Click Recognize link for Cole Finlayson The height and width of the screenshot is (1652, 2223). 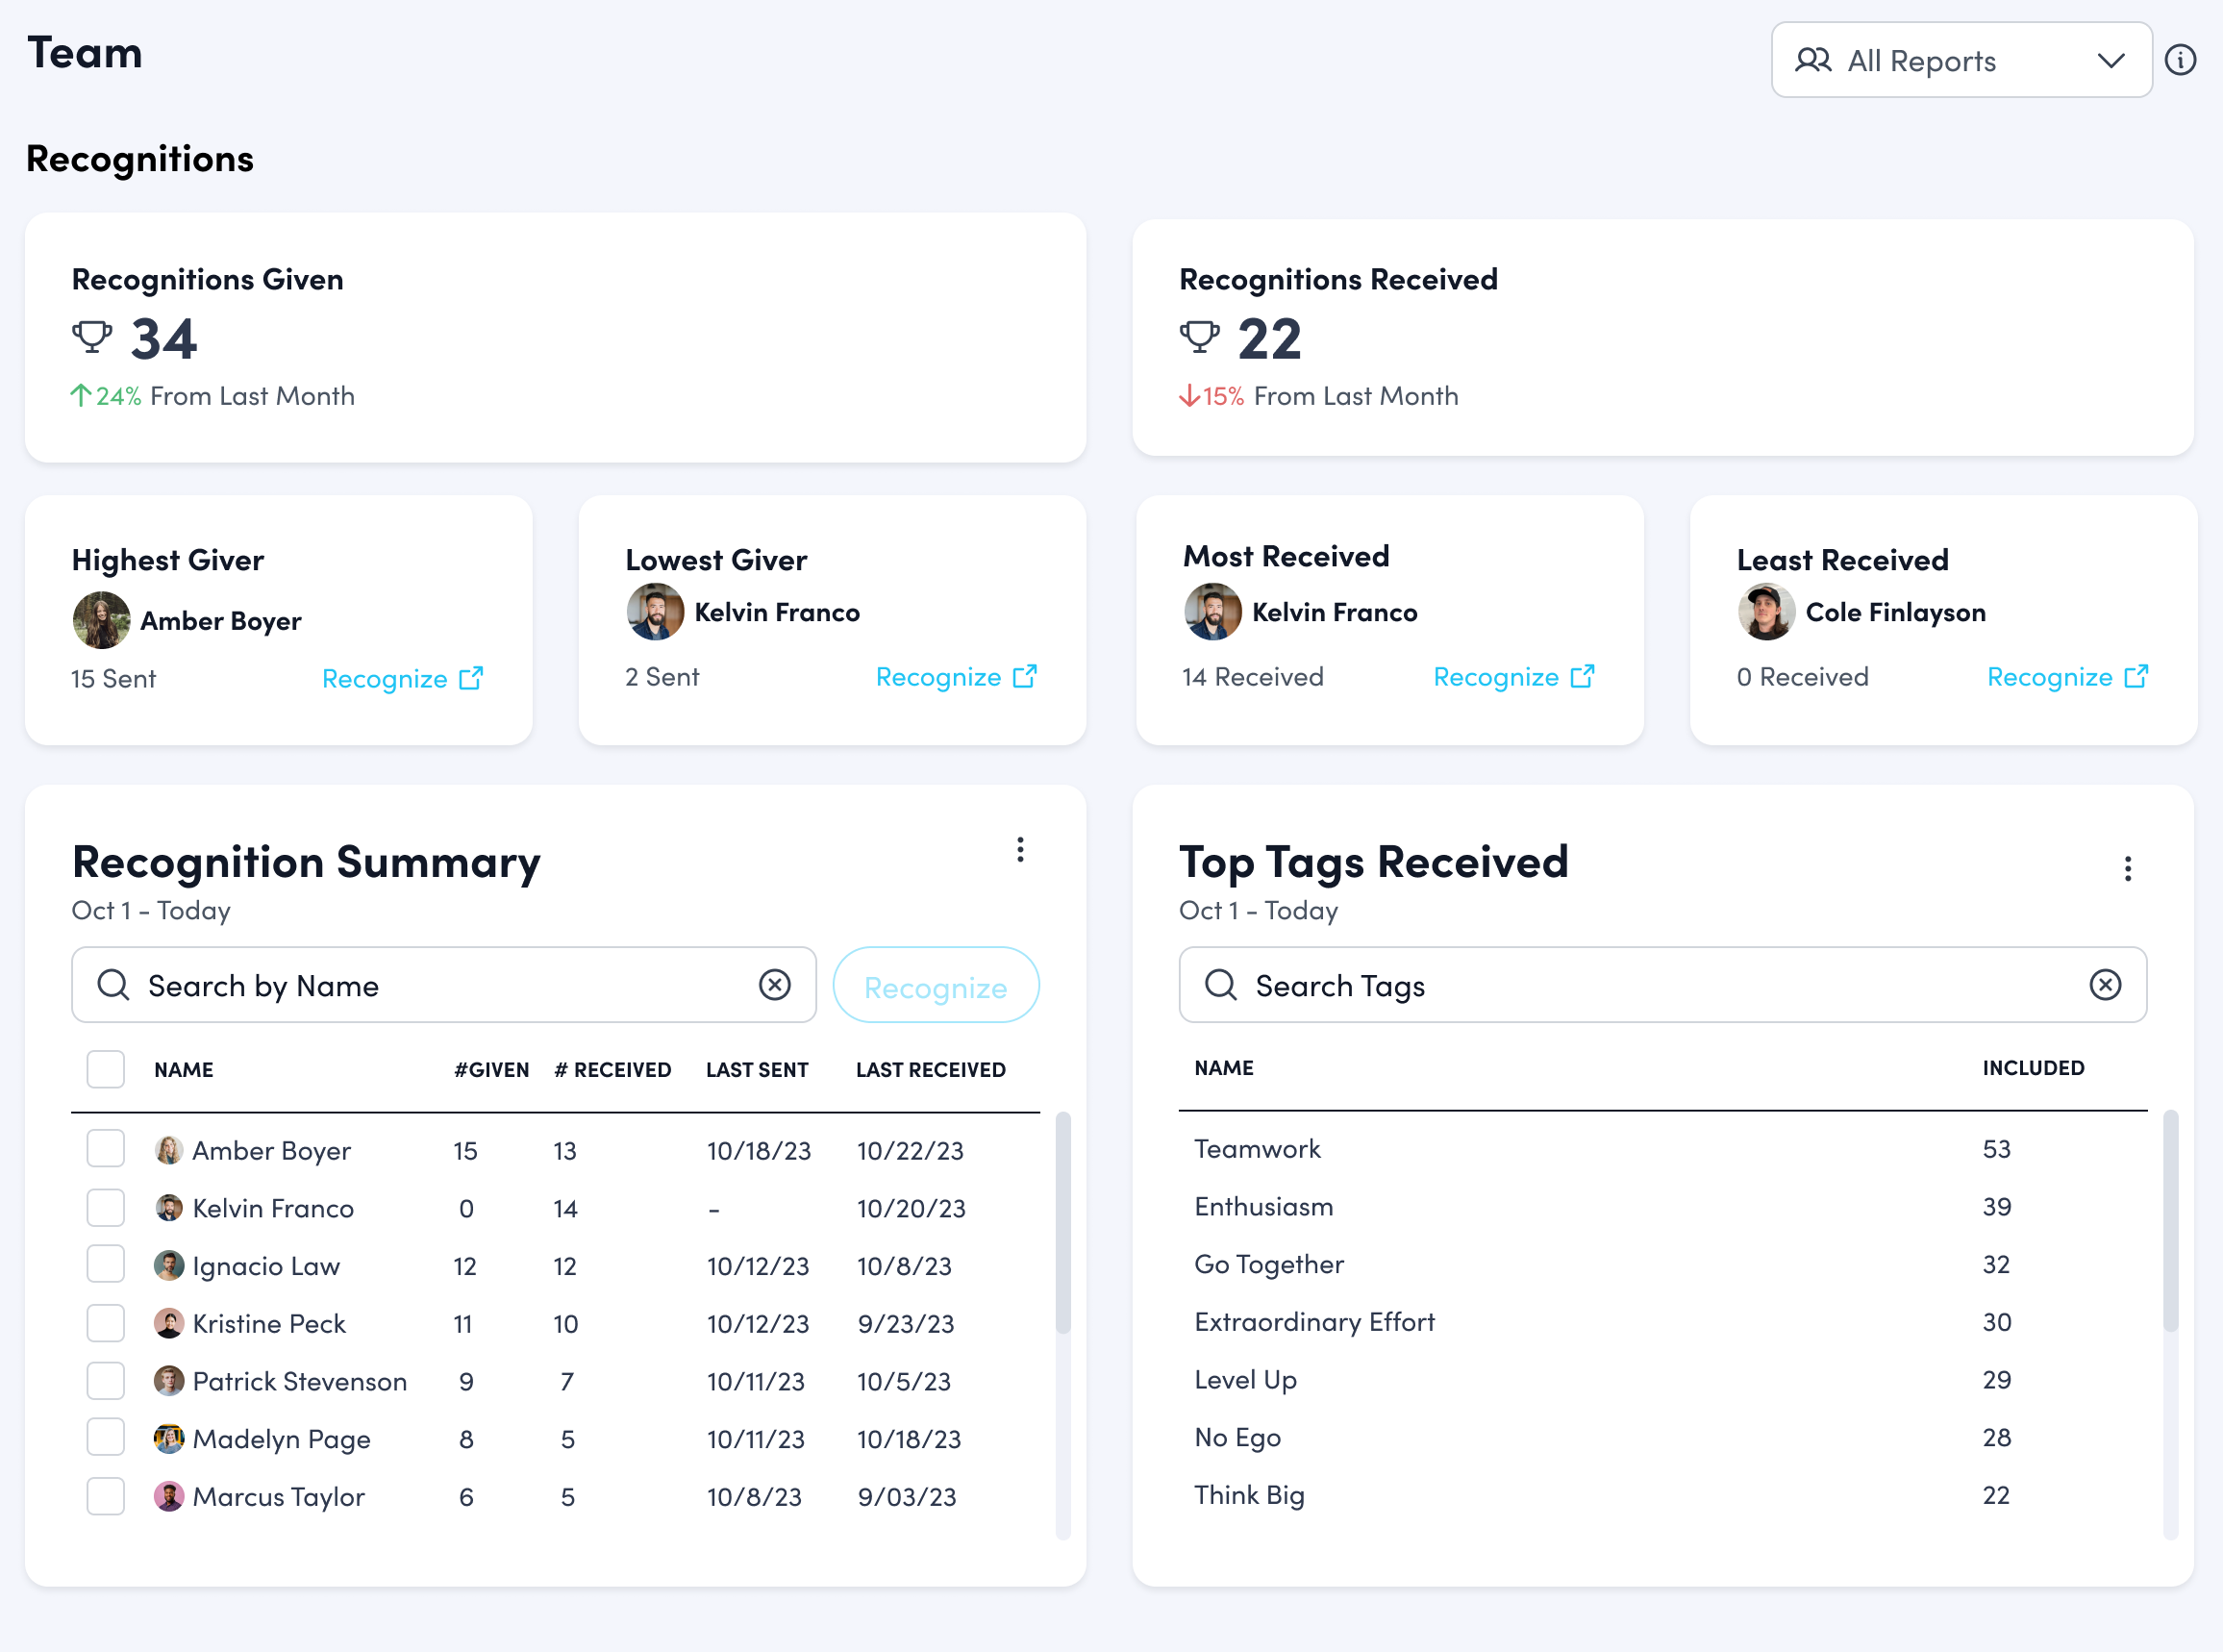(x=2050, y=676)
